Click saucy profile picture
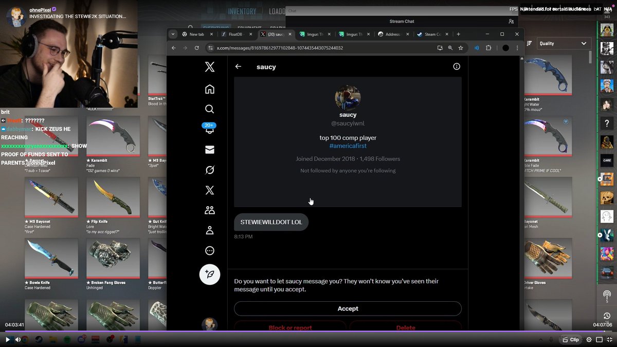Viewport: 617px width, 347px height. 348,98
